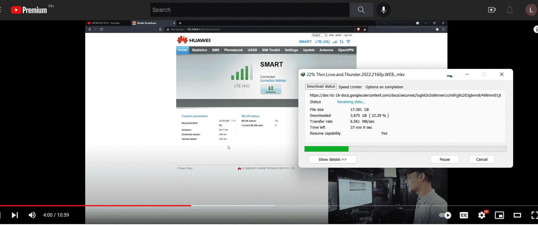
Task: Seek the red video progress bar
Action: pyautogui.click(x=96, y=206)
